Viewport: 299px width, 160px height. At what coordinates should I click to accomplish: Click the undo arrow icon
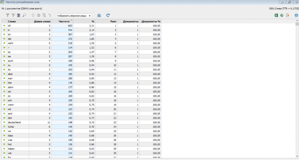(50, 15)
